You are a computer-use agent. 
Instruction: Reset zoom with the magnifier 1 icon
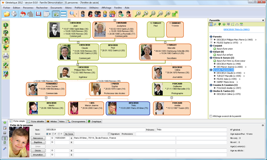(x=138, y=14)
